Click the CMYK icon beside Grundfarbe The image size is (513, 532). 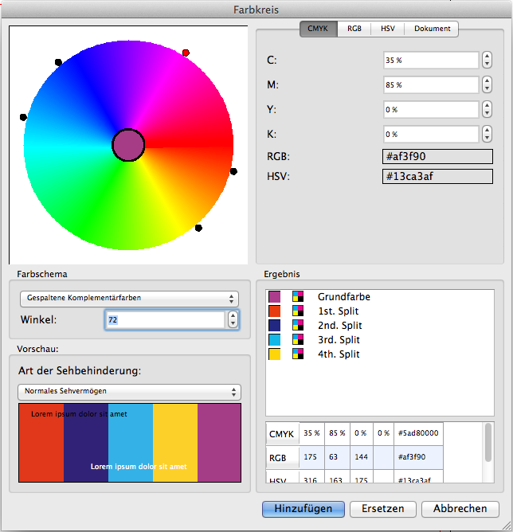[x=298, y=297]
